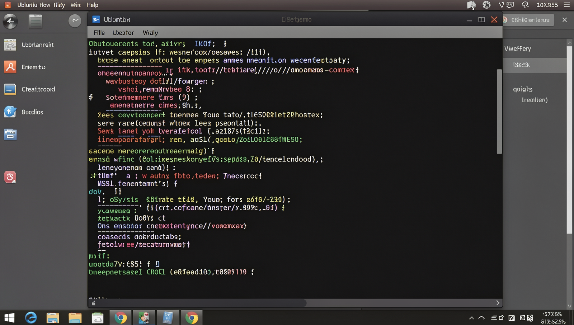Click the vertical scrollbar inside Ublumtbx window

(x=499, y=112)
